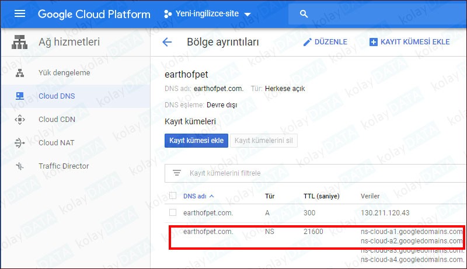Click the Kayıt kümeleri section heading
Viewport: 467px width, 269px height.
(x=190, y=121)
